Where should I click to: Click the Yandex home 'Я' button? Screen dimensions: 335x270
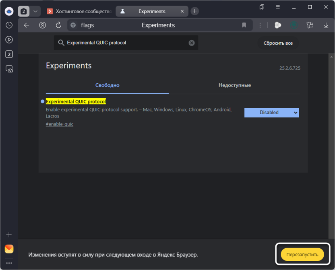tap(42, 25)
